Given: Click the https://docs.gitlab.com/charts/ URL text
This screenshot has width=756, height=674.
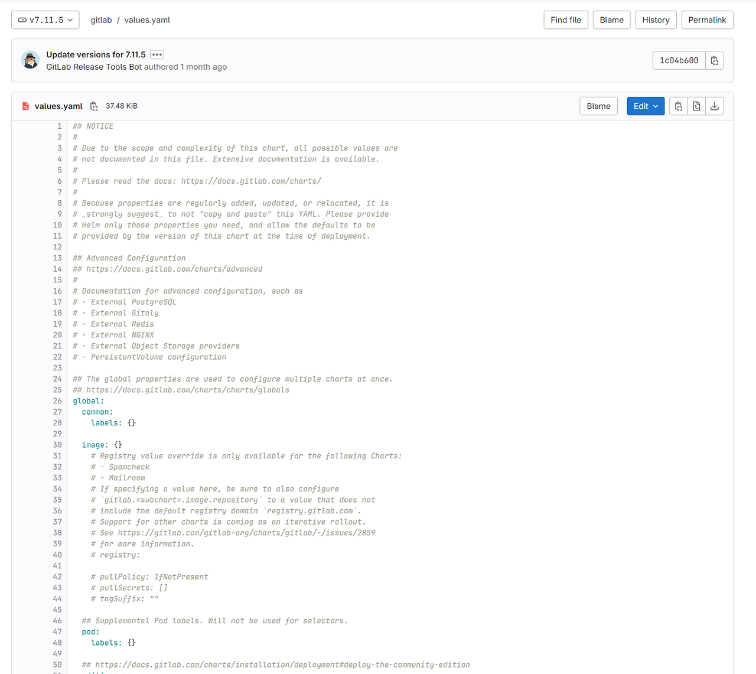Looking at the screenshot, I should pyautogui.click(x=251, y=181).
